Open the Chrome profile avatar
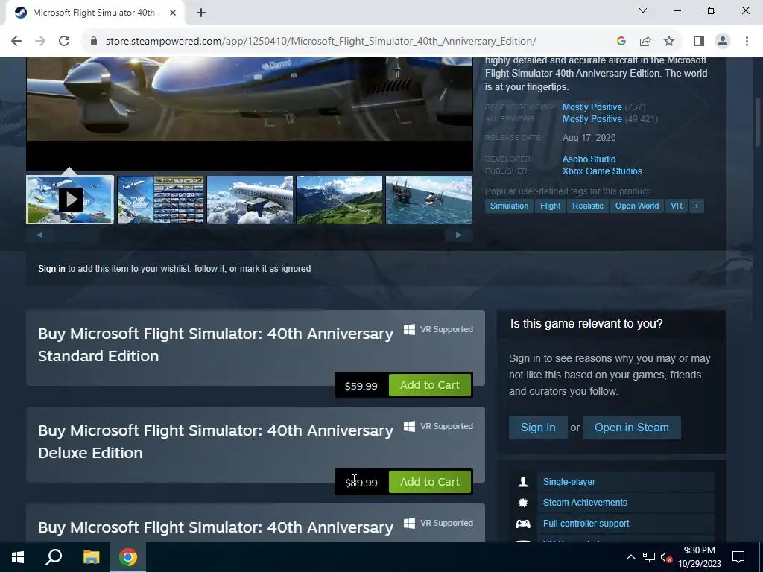The width and height of the screenshot is (763, 572). tap(723, 42)
